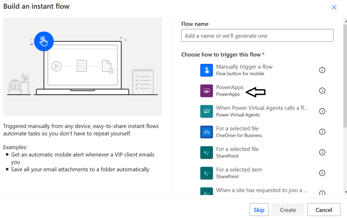View info about Manually trigger a flow
Image resolution: width=347 pixels, height=218 pixels.
(x=322, y=70)
